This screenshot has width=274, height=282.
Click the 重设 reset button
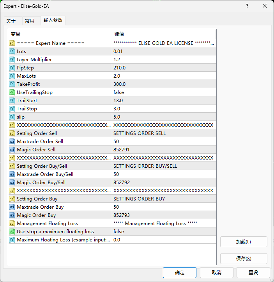pyautogui.click(x=253, y=273)
